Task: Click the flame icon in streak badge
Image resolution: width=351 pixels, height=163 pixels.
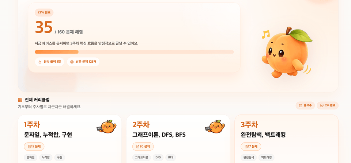Action: tap(40, 62)
